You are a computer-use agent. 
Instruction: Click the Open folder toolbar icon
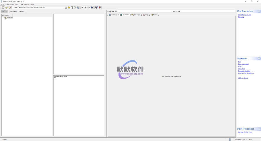(6, 8)
